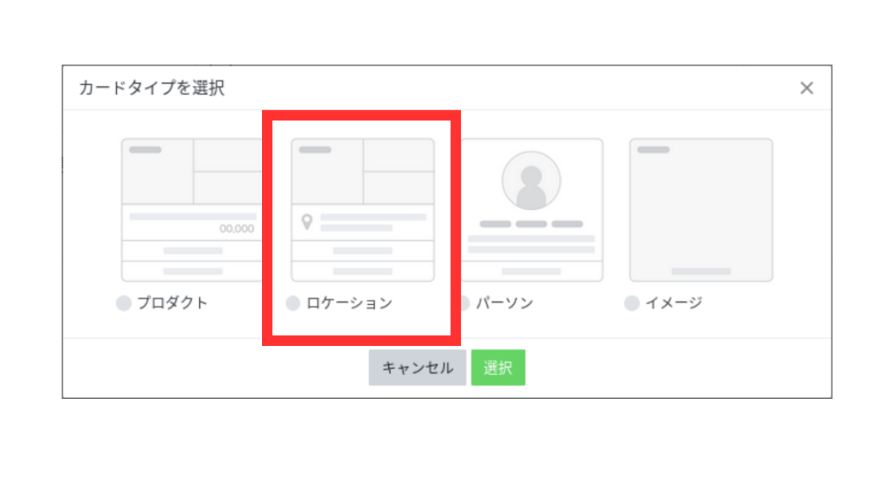Select the プロダクト radio button
The width and height of the screenshot is (894, 503).
(x=124, y=303)
